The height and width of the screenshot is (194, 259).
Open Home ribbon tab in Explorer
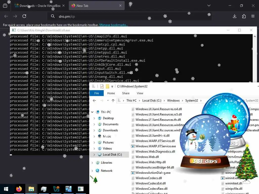[111, 93]
